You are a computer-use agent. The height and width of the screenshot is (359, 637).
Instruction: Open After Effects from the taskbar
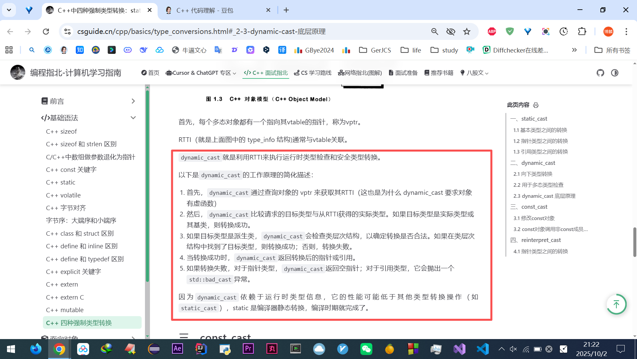pyautogui.click(x=177, y=349)
